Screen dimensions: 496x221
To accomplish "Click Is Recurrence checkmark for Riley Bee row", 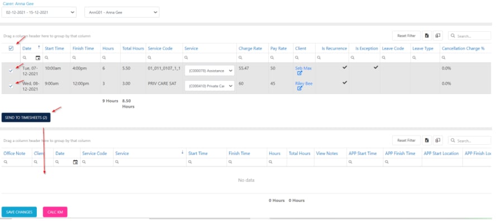I will pos(345,82).
